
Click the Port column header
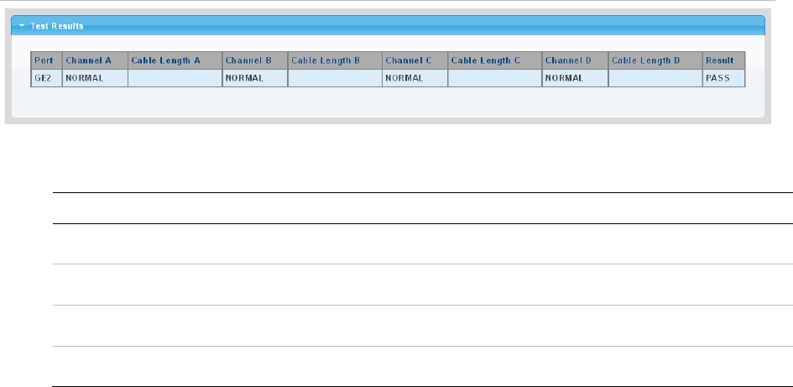click(46, 60)
